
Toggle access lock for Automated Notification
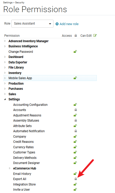tap(76, 131)
